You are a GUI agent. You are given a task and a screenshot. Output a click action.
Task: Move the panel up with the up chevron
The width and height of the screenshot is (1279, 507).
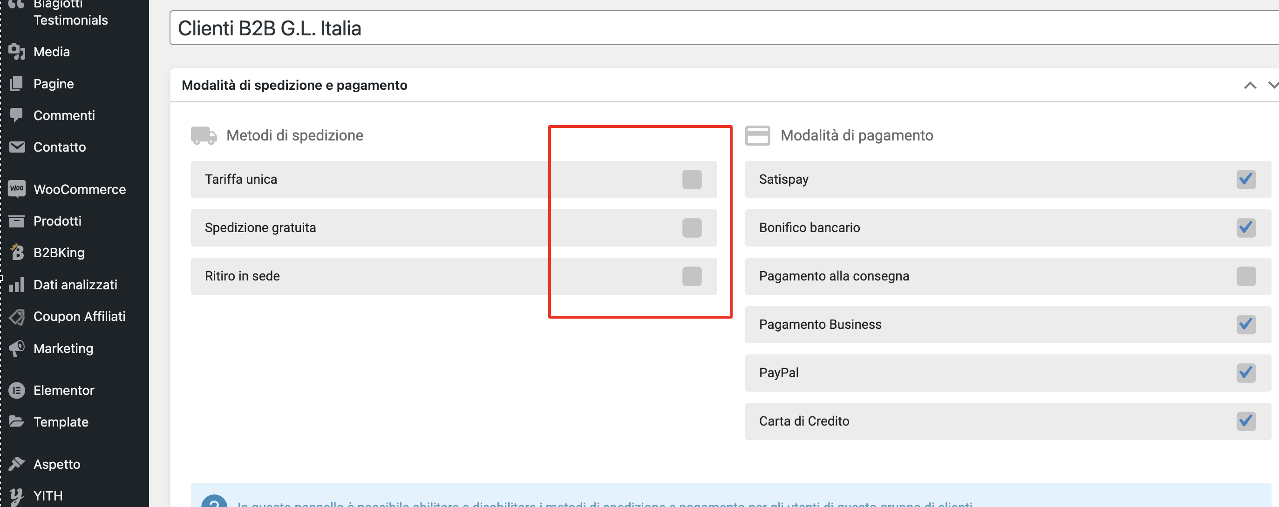click(x=1250, y=85)
